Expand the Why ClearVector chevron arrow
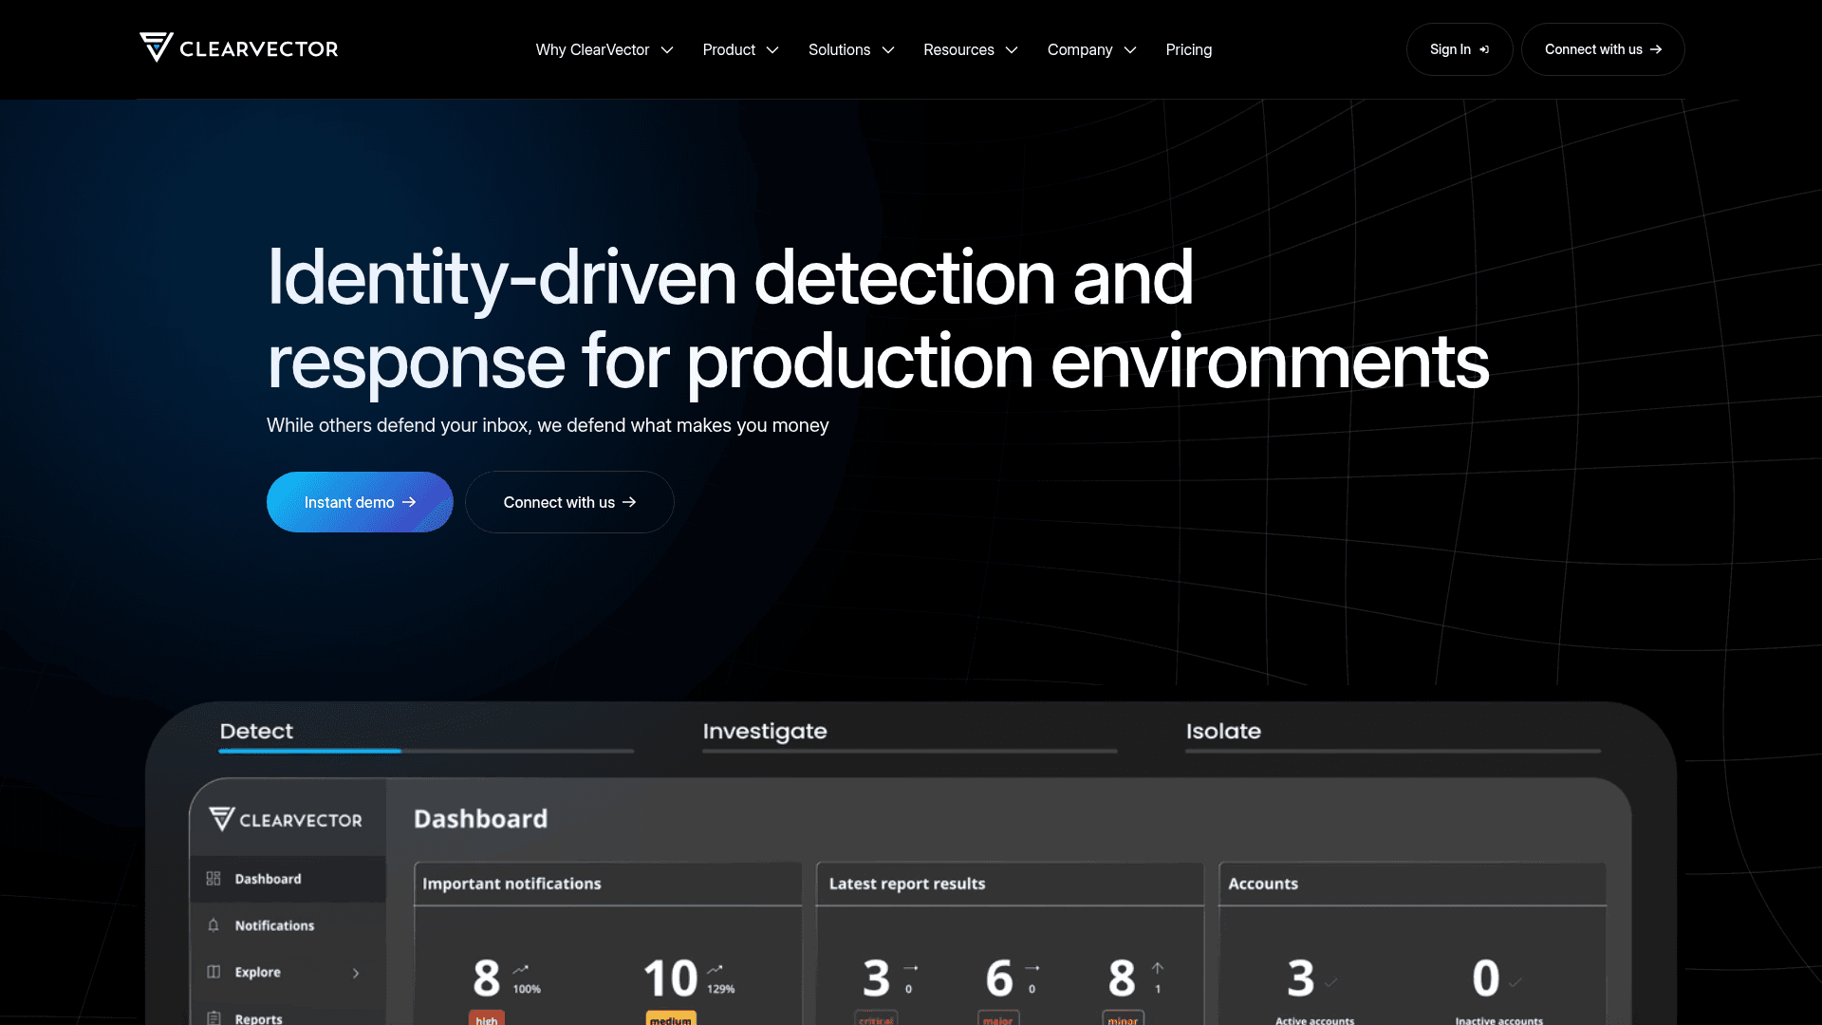The image size is (1822, 1025). tap(667, 50)
